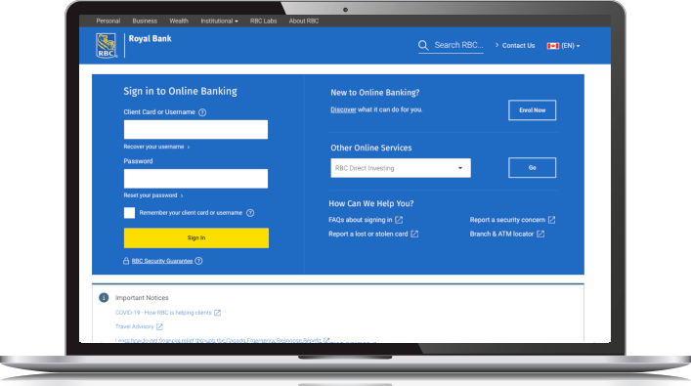
Task: Open the About RBC menu item
Action: [x=304, y=21]
